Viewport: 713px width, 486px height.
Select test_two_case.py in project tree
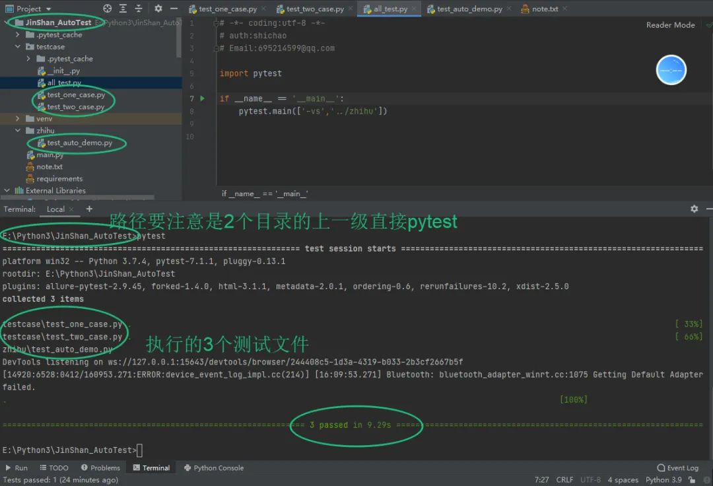pos(71,107)
